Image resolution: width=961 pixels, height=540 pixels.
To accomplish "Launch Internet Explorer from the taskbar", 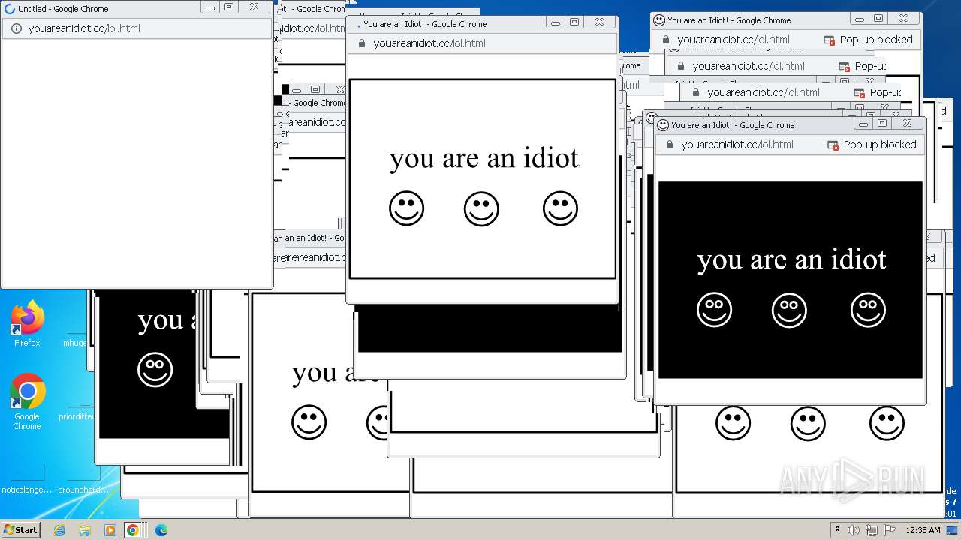I will pos(60,530).
